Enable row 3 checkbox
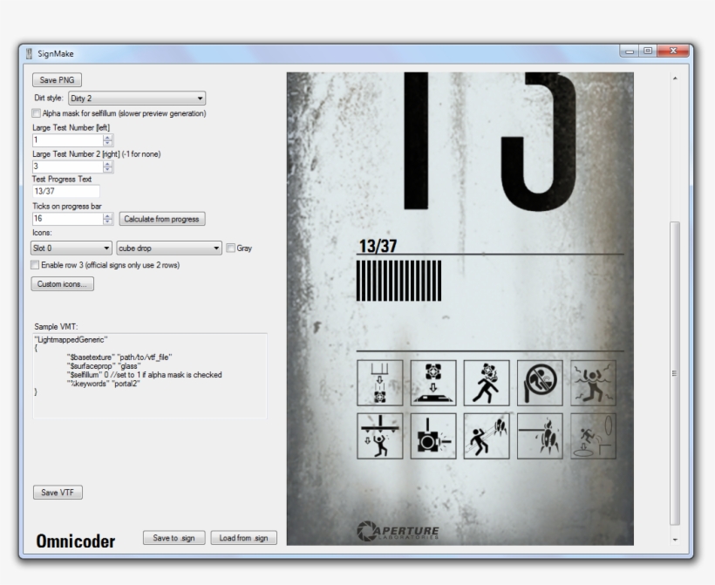 coord(35,265)
